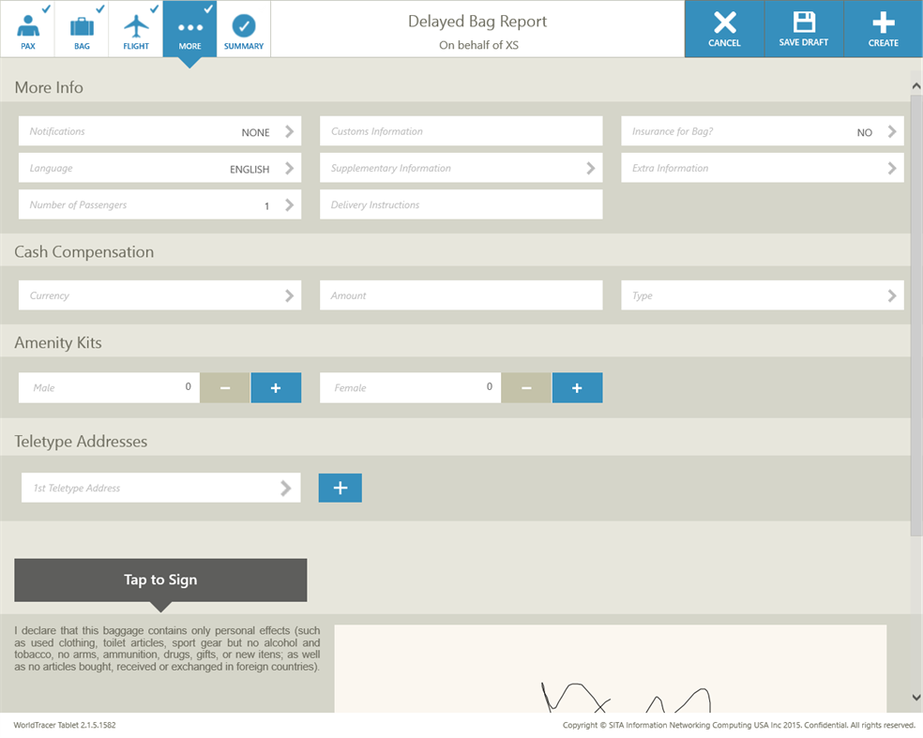Click the compensation Amount field
This screenshot has height=738, width=923.
pyautogui.click(x=461, y=294)
